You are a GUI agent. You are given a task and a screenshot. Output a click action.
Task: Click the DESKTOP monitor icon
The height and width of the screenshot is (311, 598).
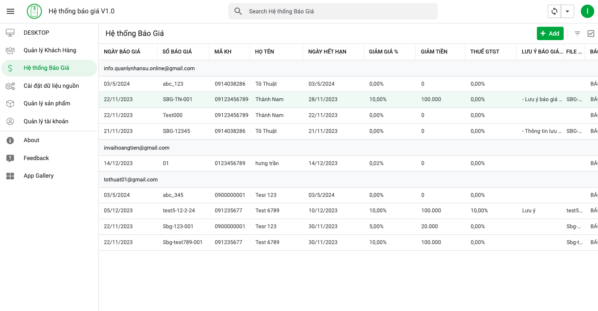tap(10, 33)
